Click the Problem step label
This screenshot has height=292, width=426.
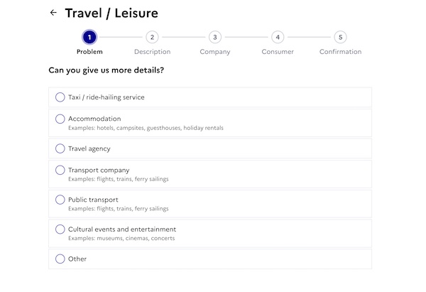click(x=89, y=52)
